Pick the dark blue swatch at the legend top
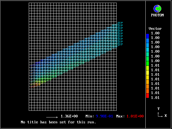The image size is (172, 129). point(147,35)
